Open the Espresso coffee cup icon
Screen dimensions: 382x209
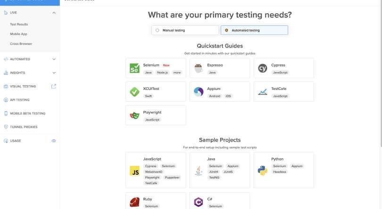pos(198,69)
